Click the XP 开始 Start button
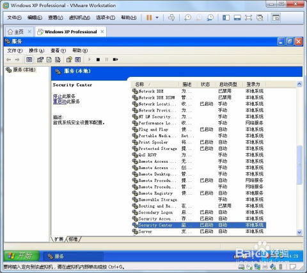The width and height of the screenshot is (307, 273). pyautogui.click(x=22, y=256)
